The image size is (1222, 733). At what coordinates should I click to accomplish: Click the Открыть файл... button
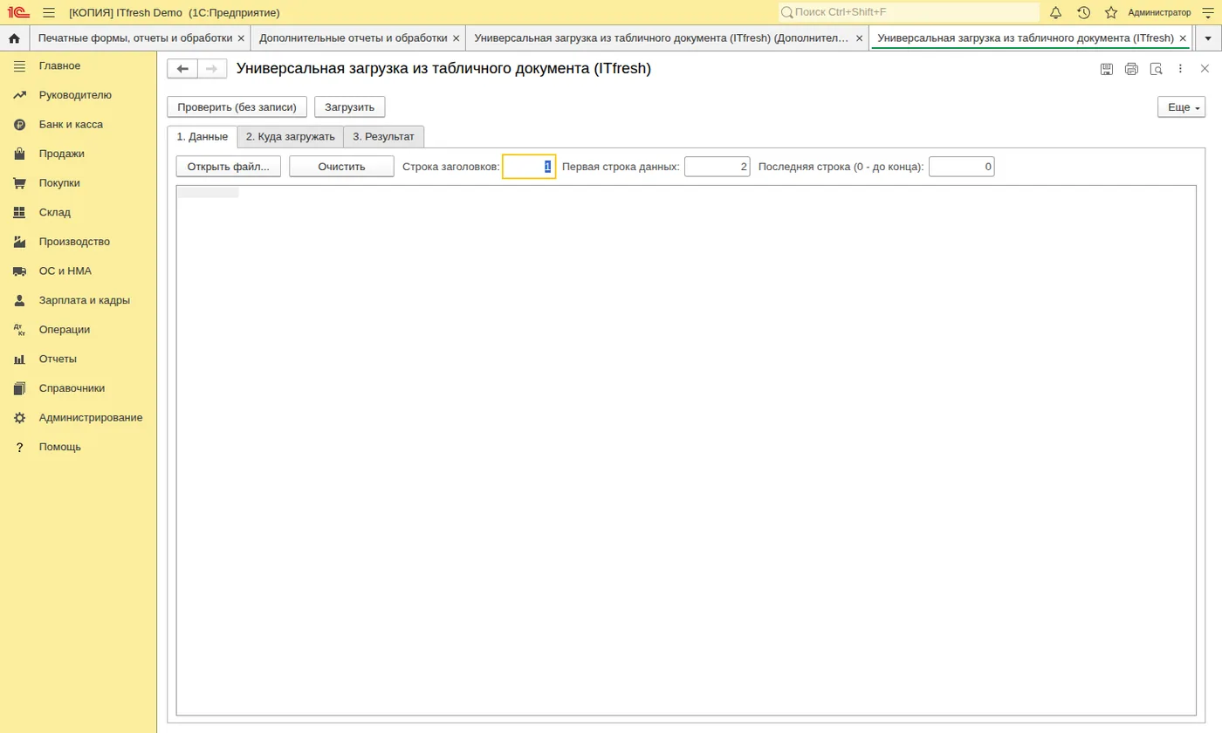[x=229, y=167]
